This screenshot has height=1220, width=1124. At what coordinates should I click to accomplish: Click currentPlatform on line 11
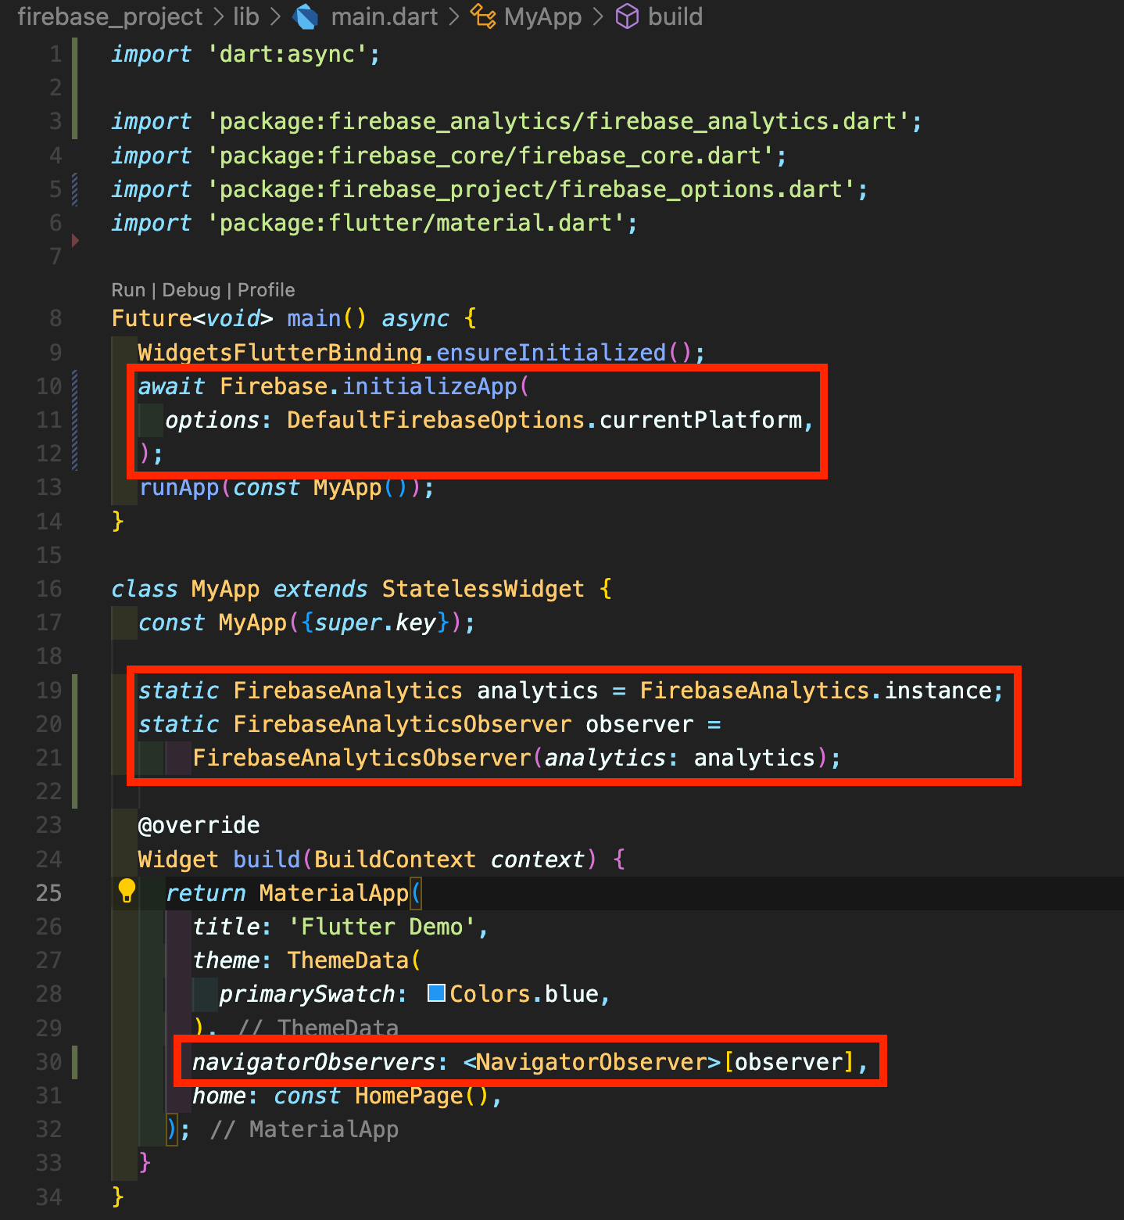click(x=701, y=420)
